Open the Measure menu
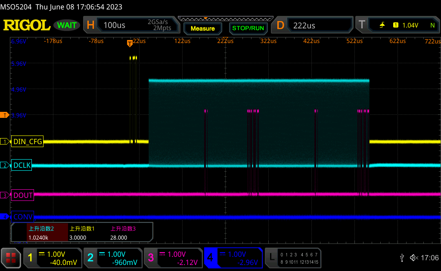This screenshot has width=441, height=271. point(203,28)
